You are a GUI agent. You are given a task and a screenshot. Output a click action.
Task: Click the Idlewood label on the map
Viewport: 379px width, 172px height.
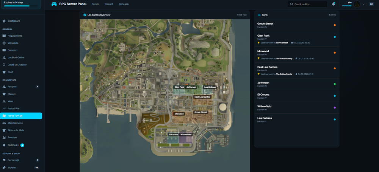[x=179, y=114]
